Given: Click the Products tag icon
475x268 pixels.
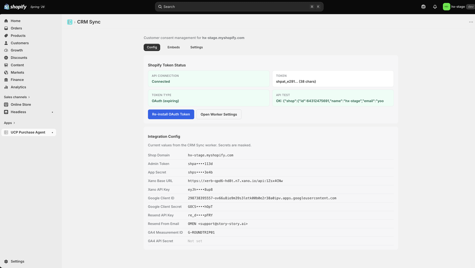Looking at the screenshot, I should pos(6,36).
